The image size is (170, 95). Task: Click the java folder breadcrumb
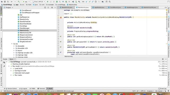pos(35,5)
